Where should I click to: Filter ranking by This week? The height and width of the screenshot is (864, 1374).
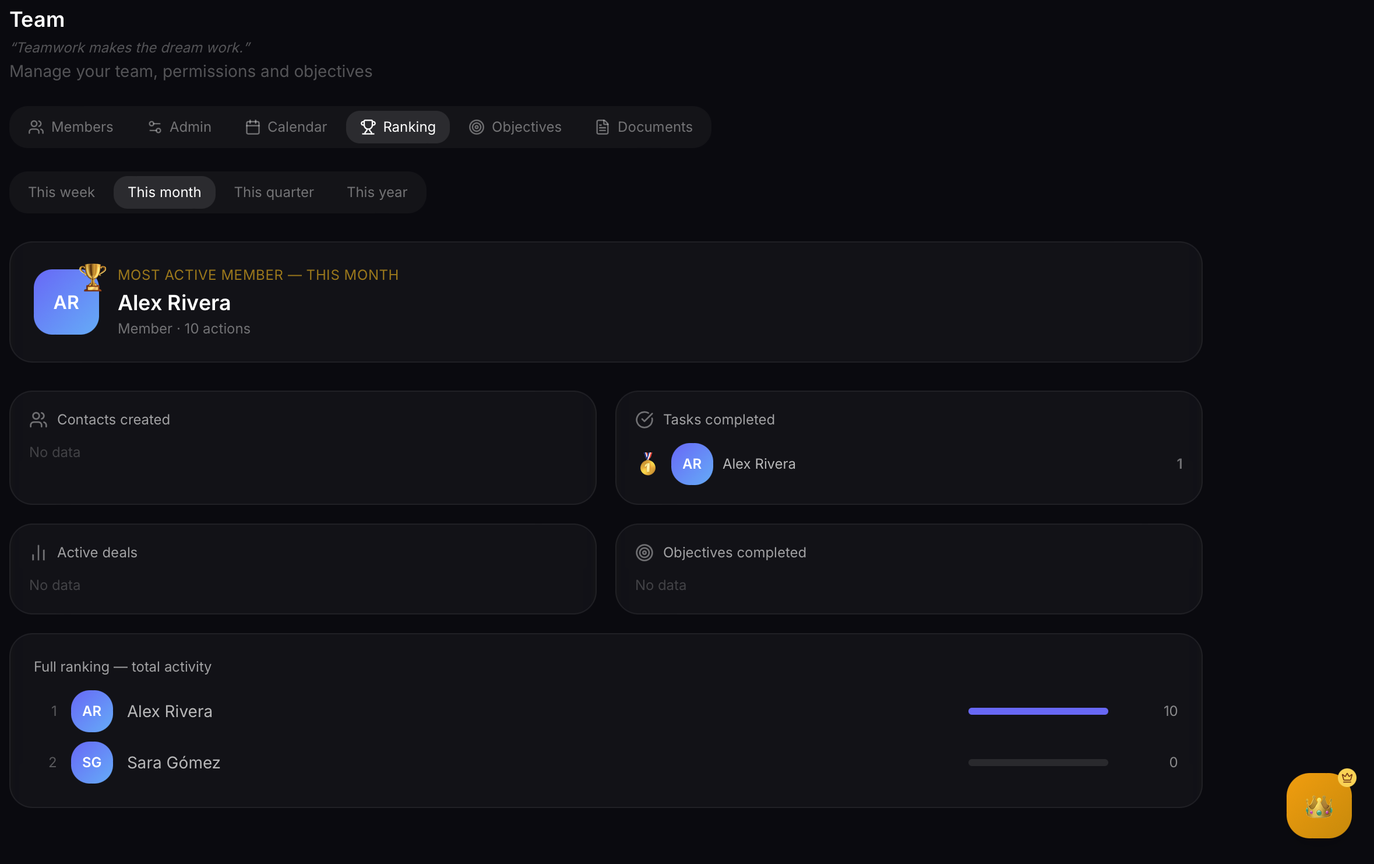pyautogui.click(x=61, y=192)
